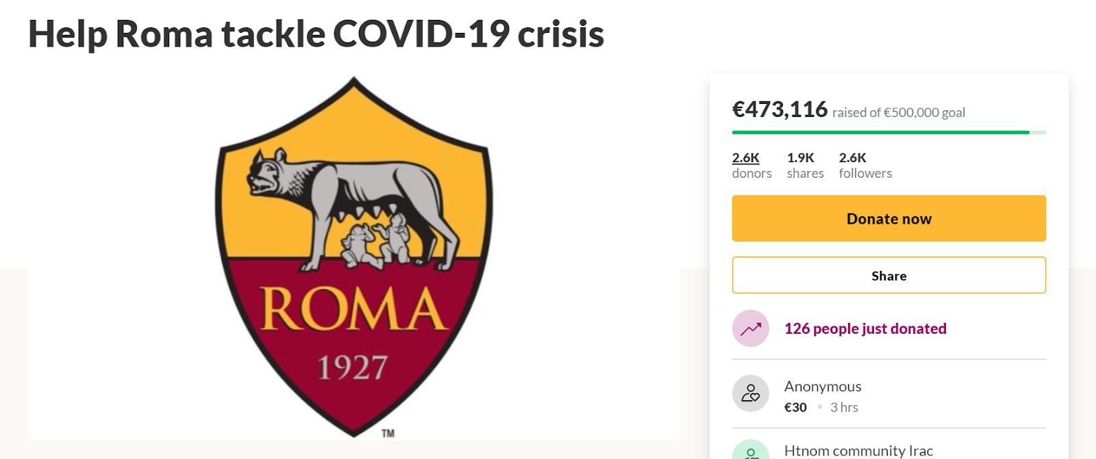
Task: Click the 126 people just donated text
Action: click(x=865, y=328)
